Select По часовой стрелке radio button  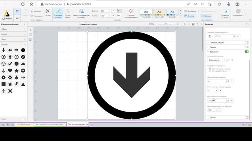click(210, 71)
